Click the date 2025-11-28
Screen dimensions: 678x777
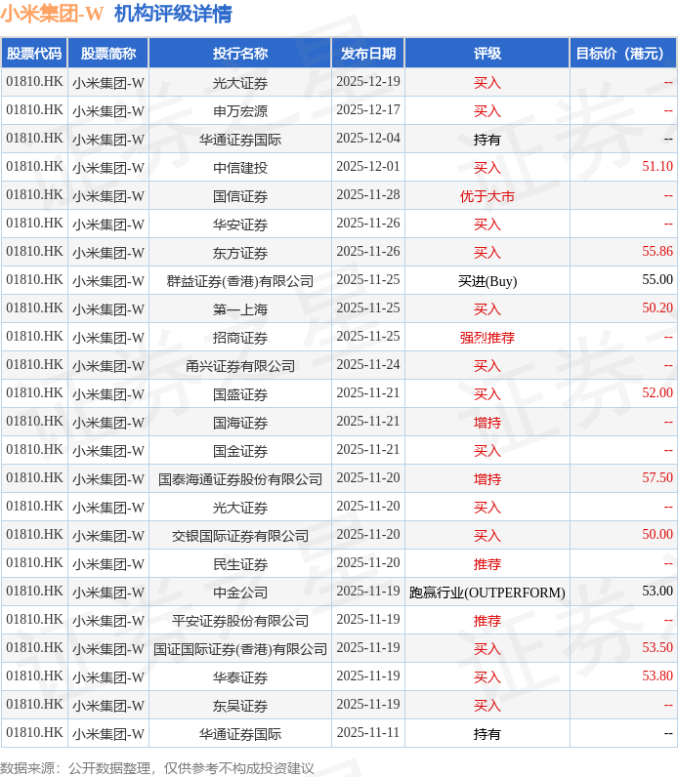point(368,194)
